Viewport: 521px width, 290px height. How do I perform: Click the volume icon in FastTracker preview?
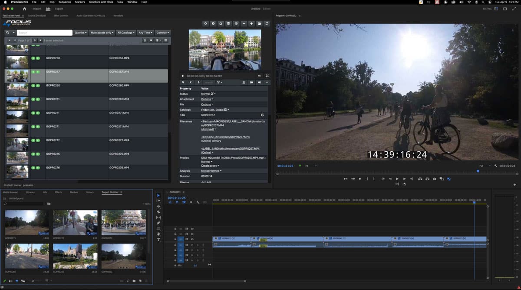coord(259,76)
